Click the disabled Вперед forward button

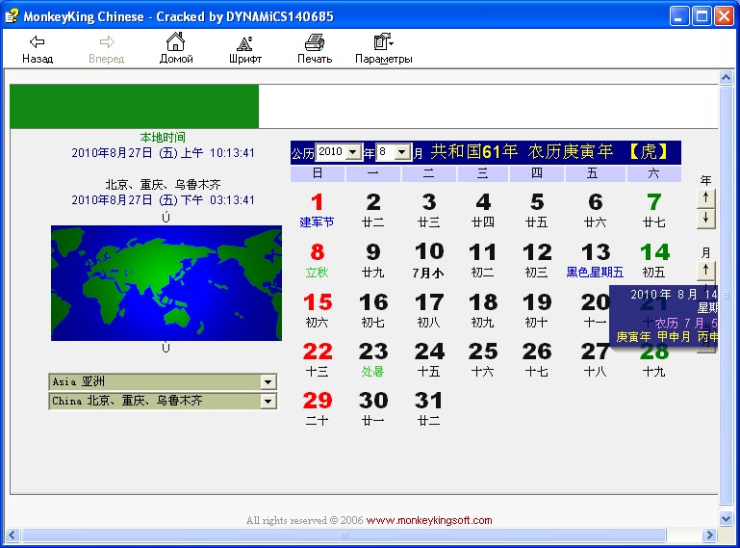pyautogui.click(x=107, y=49)
